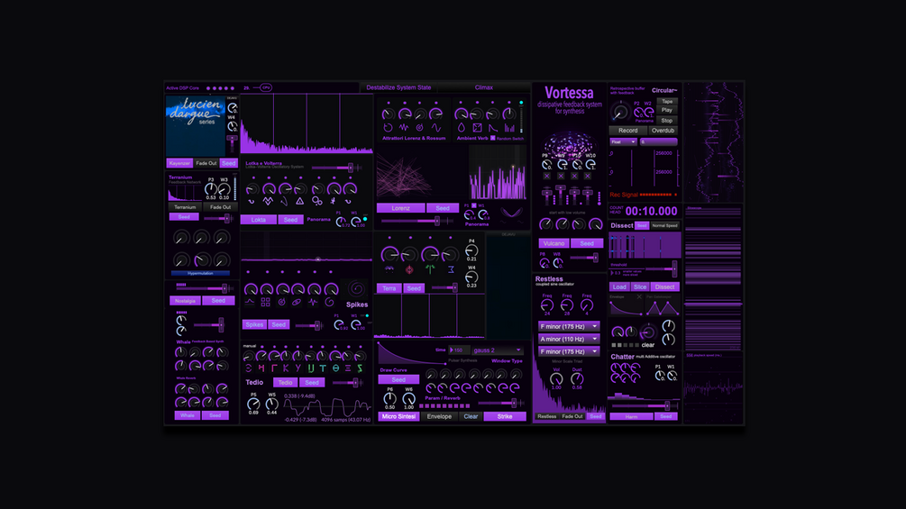Click the bell curve icon in Spikes
Screen dimensions: 906x509
point(250,302)
